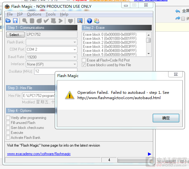Click the blue back arrow in browser window
This screenshot has height=169, width=189.
[x=178, y=11]
